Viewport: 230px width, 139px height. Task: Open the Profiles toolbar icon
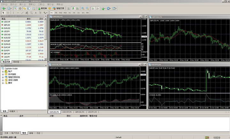pyautogui.click(x=9, y=9)
